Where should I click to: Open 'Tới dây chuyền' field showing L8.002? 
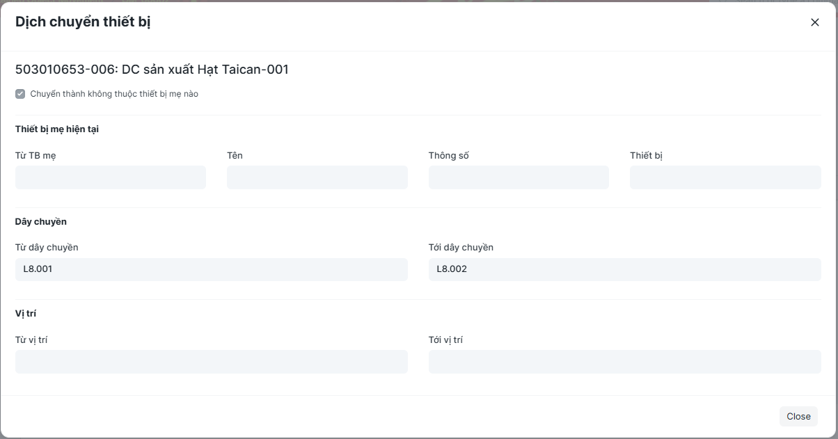click(x=624, y=270)
